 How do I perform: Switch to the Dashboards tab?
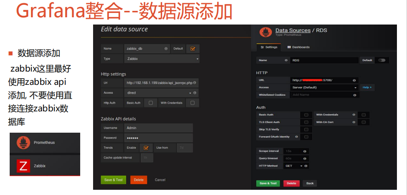(299, 47)
